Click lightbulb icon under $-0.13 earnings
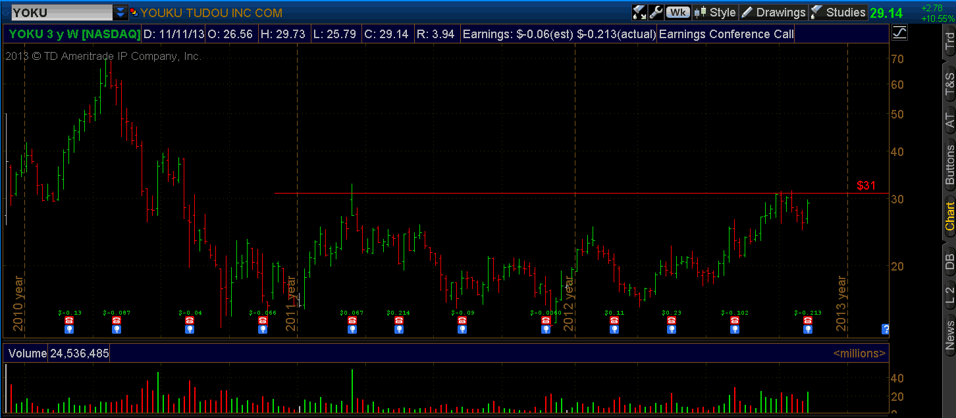Viewport: 956px width, 418px height. (69, 329)
